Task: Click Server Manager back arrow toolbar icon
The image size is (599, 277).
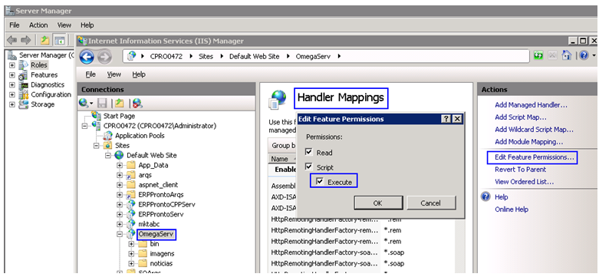Action: (12, 40)
